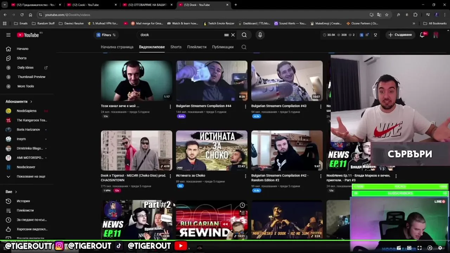The height and width of the screenshot is (253, 450).
Task: Open the channel Shorts tab
Action: 176,47
